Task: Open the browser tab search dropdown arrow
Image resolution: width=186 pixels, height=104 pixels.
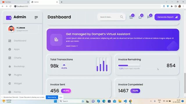Action: 167,2
